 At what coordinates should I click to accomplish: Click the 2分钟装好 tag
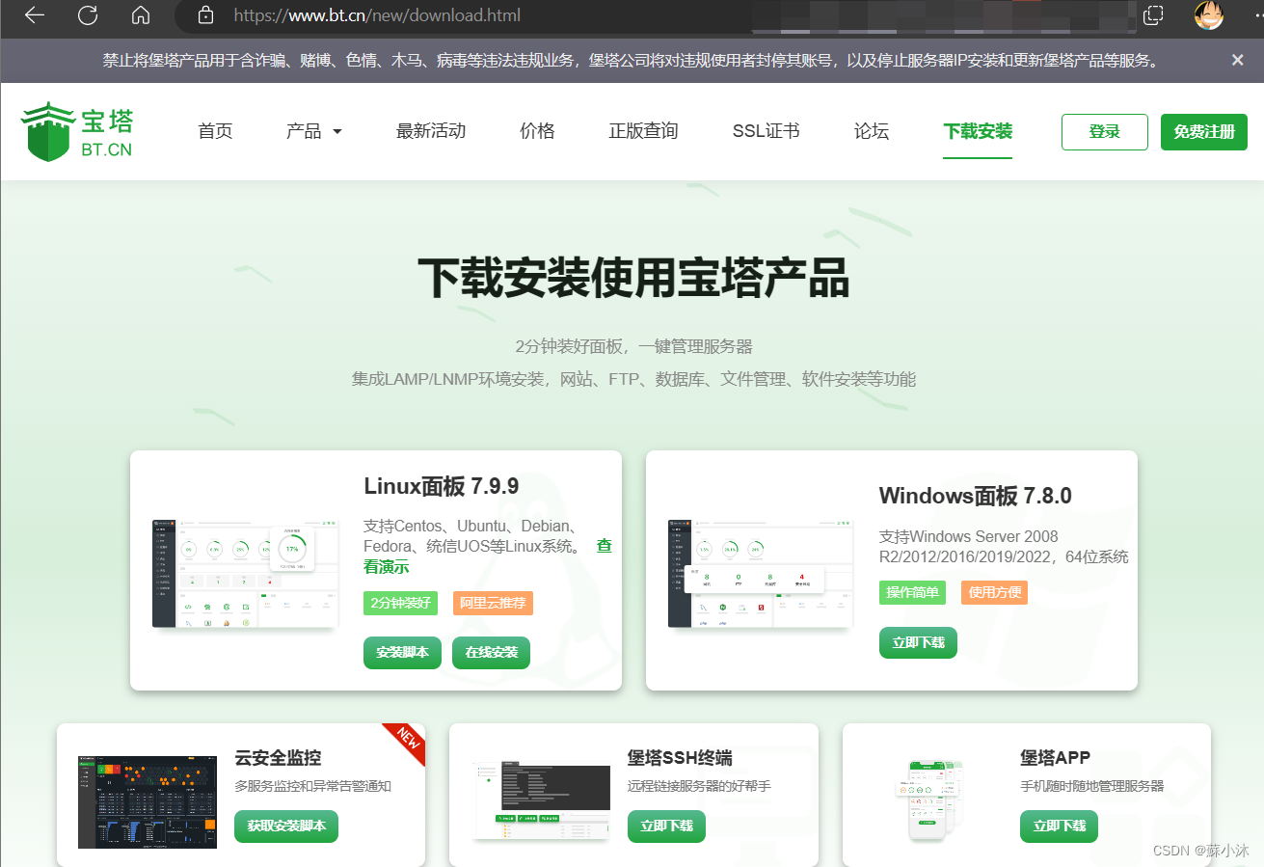point(401,604)
